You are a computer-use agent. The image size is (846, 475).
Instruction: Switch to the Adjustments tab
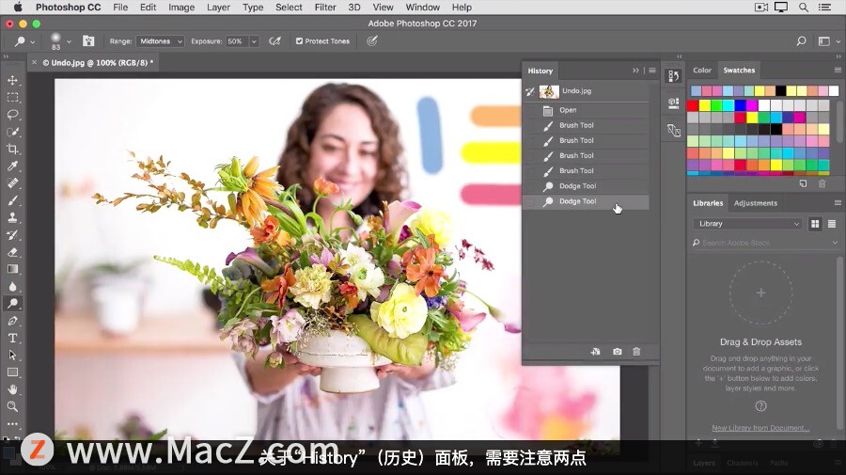756,203
